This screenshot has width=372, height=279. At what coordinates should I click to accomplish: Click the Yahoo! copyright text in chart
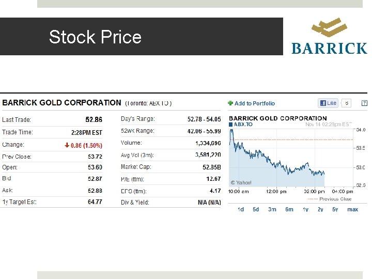[x=241, y=182]
